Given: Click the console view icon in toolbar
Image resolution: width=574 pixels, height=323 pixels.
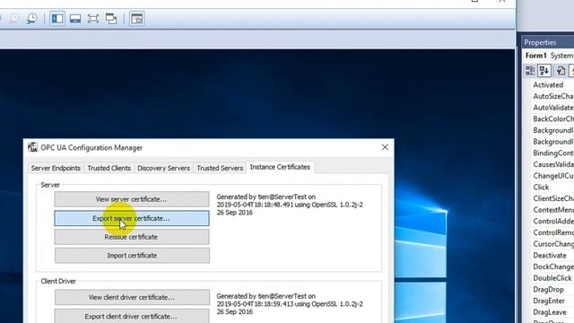Looking at the screenshot, I should pos(136,18).
